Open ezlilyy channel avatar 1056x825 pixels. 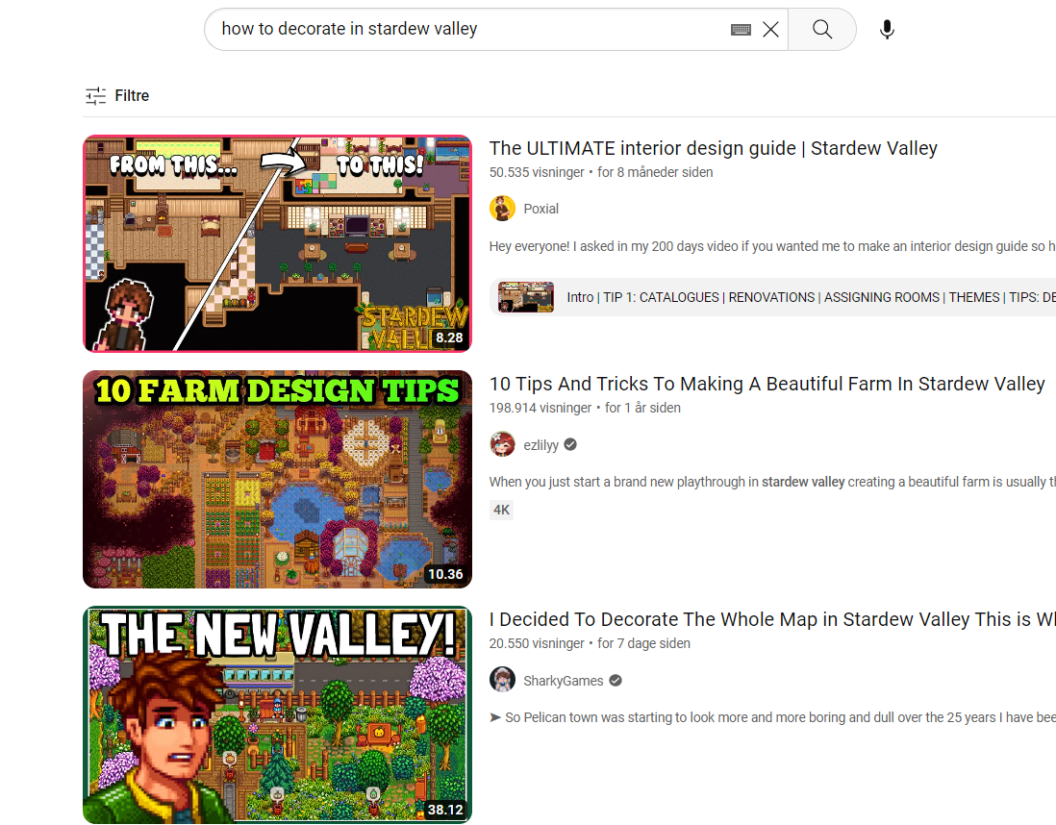coord(502,444)
